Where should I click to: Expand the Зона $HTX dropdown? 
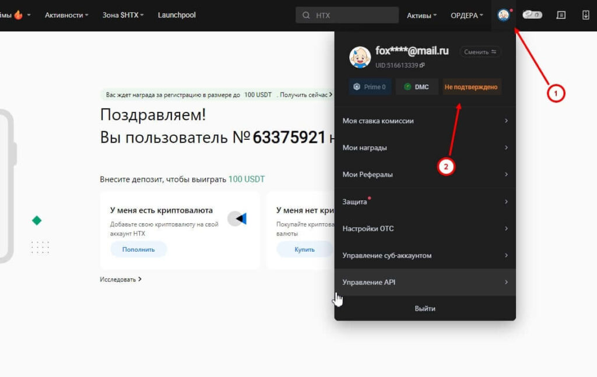point(122,15)
